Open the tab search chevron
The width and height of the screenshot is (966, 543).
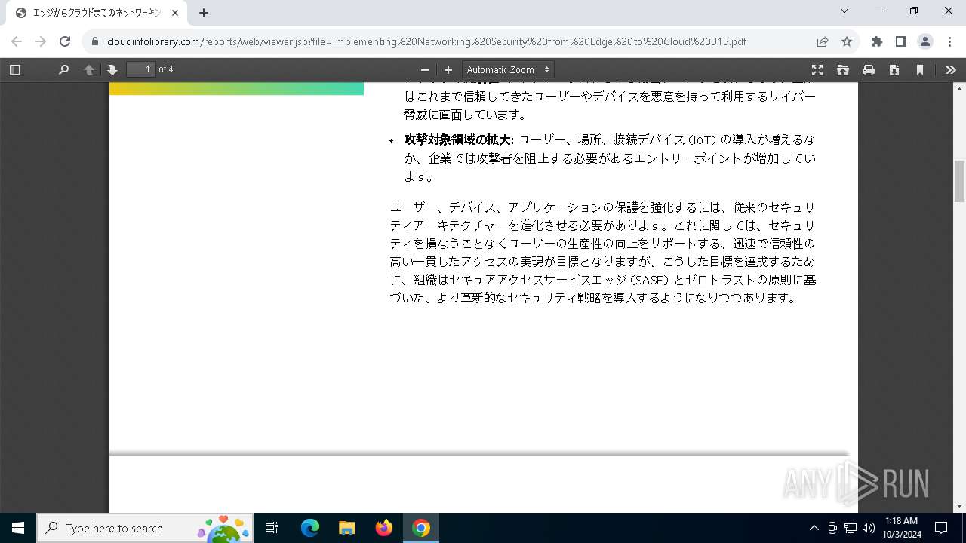pos(844,11)
